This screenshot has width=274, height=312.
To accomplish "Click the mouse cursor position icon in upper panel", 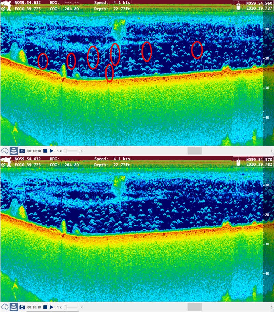I will [239, 6].
